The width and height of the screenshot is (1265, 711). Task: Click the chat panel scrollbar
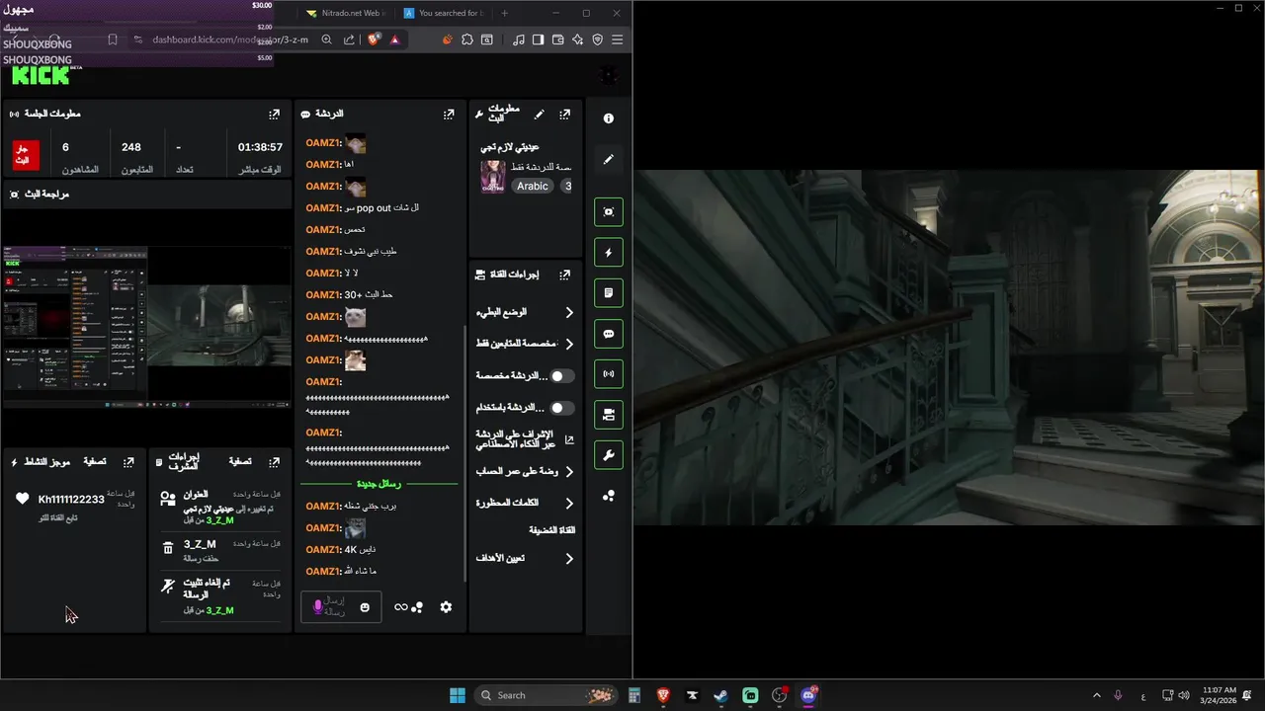click(464, 454)
